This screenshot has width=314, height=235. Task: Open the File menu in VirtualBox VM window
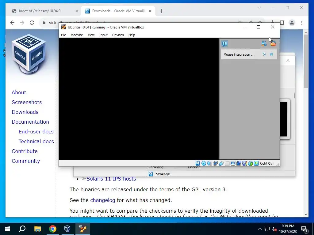tap(63, 35)
